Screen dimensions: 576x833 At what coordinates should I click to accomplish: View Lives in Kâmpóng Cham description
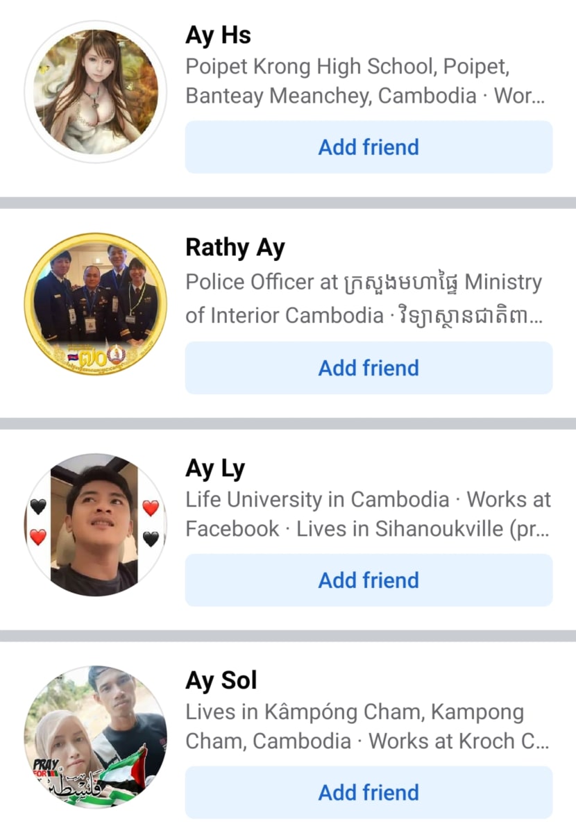point(368,727)
